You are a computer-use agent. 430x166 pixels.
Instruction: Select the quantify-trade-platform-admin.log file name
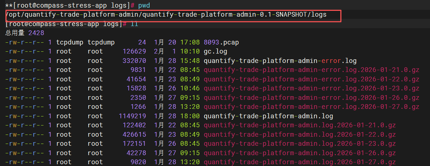click(x=268, y=116)
